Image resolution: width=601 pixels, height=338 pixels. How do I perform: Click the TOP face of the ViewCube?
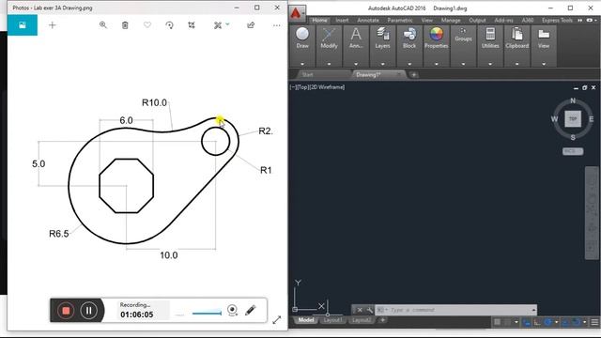tap(573, 119)
